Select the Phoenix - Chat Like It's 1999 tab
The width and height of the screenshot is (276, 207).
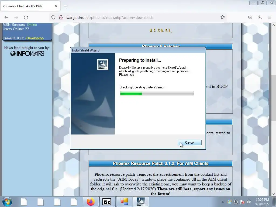(x=30, y=6)
